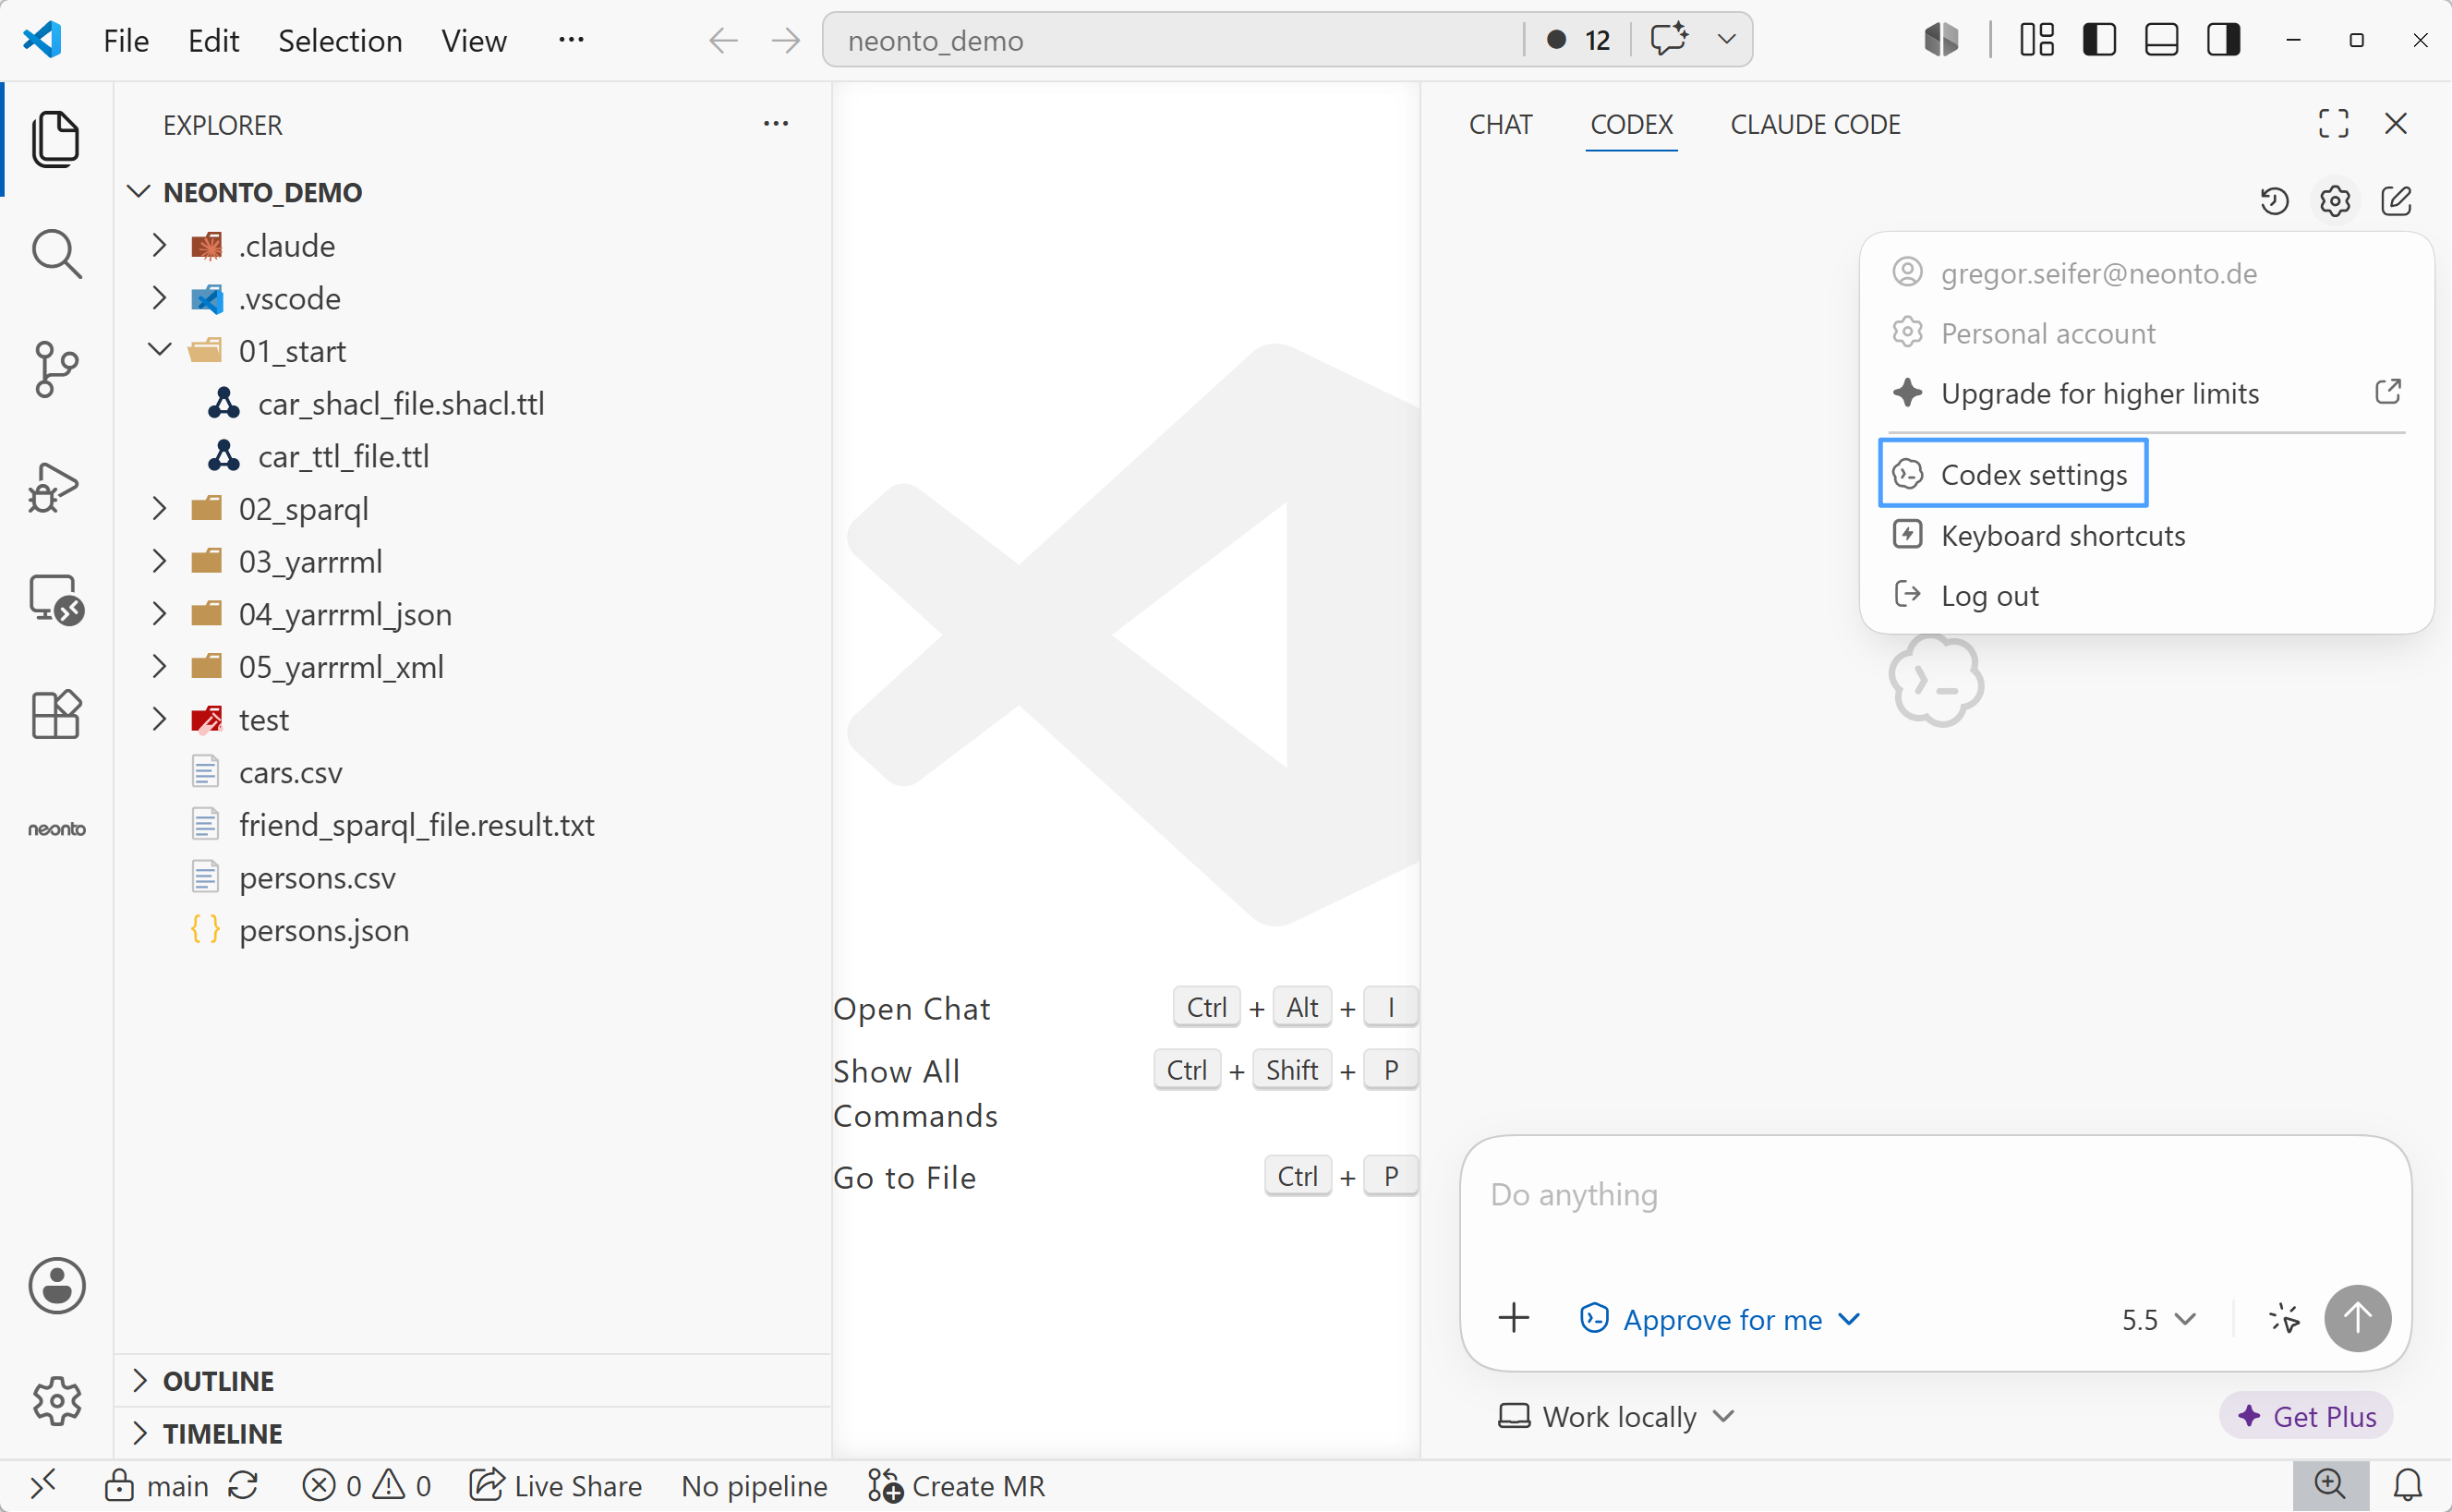Toggle primary side bar visibility
Viewport: 2452px width, 1512px height.
click(2099, 40)
